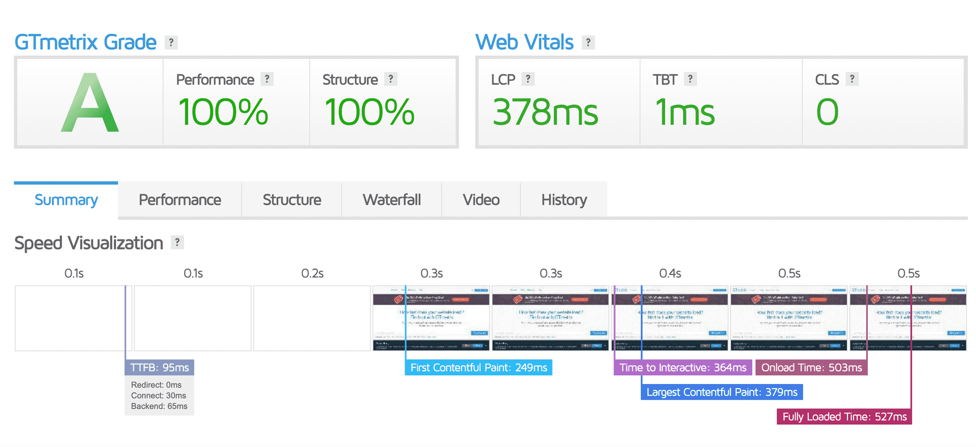Click Fully Loaded Time 527ms label
Image resolution: width=976 pixels, height=447 pixels.
(844, 417)
